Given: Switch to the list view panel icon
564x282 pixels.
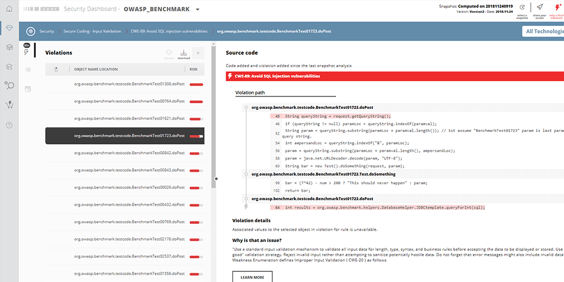Looking at the screenshot, I should [28, 70].
